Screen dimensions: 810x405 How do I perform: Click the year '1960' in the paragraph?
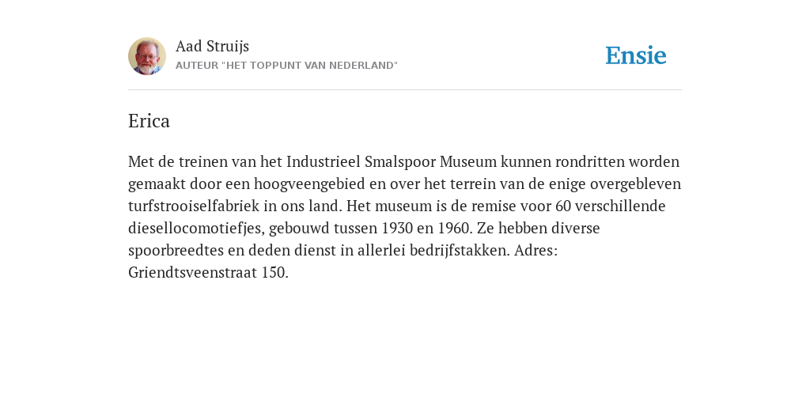pos(454,229)
